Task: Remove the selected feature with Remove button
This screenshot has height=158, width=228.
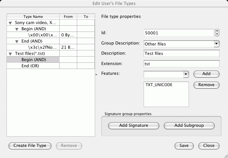Action: click(206, 85)
